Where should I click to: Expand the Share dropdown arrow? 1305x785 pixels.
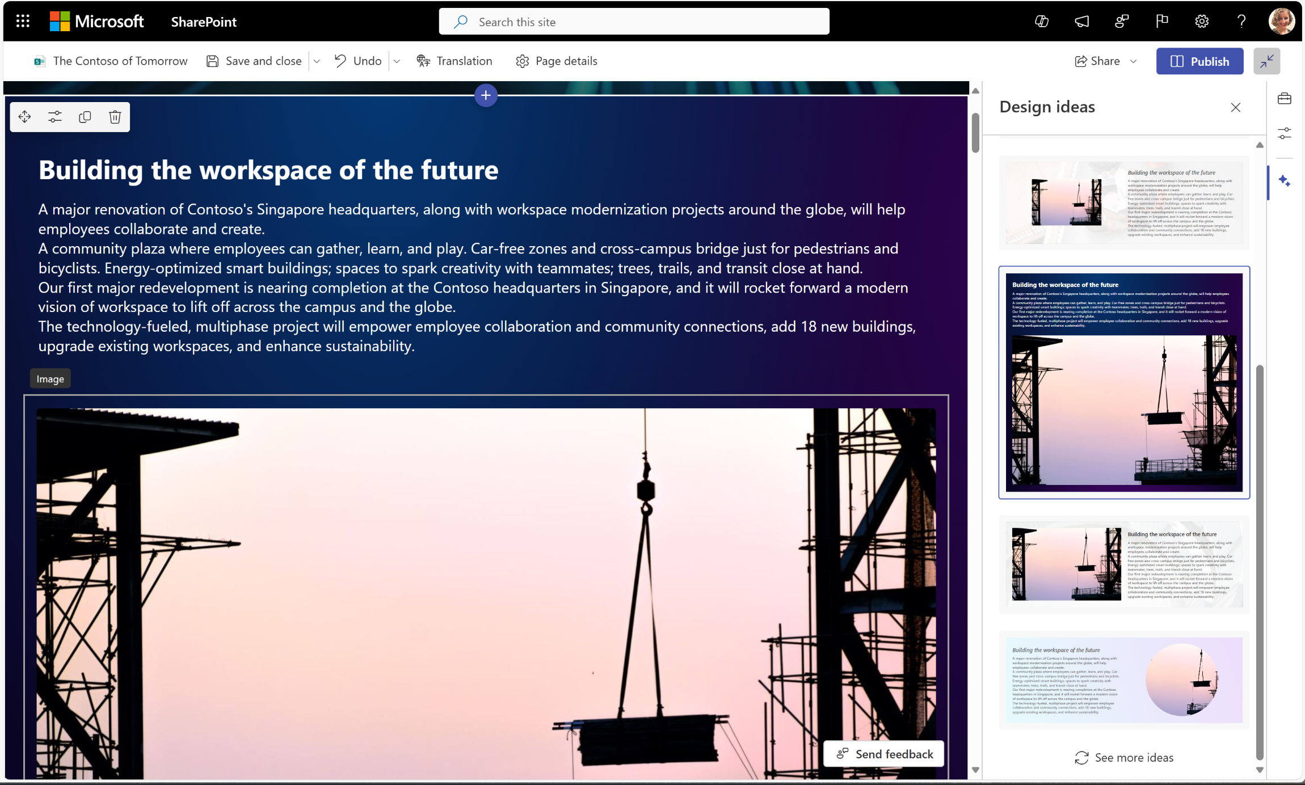tap(1135, 61)
